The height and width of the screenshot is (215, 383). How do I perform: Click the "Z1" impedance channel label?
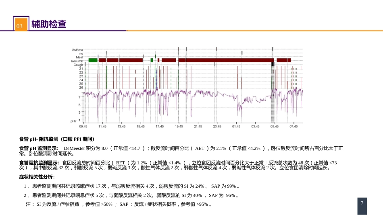pos(81,69)
